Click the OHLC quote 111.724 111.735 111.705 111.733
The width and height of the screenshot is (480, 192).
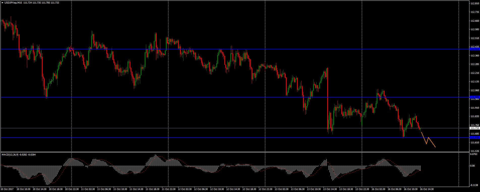[x=41, y=3]
